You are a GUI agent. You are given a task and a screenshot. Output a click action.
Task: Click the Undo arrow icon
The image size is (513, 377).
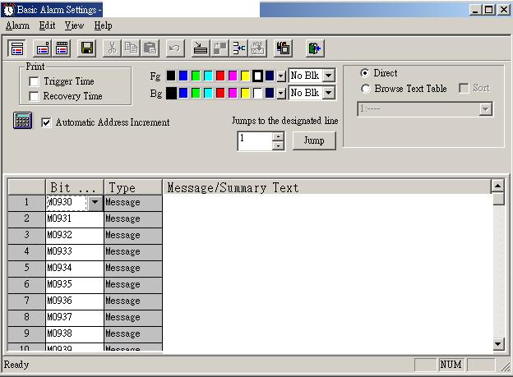click(173, 48)
